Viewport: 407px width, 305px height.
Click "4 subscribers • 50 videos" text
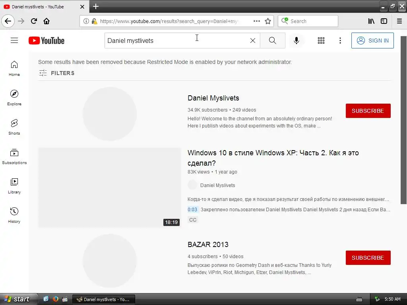click(x=215, y=257)
